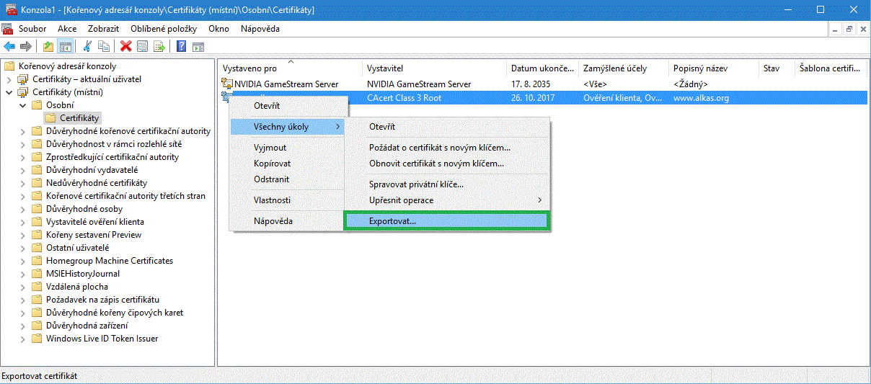Click Vlastnosti in the context menu

[x=272, y=200]
